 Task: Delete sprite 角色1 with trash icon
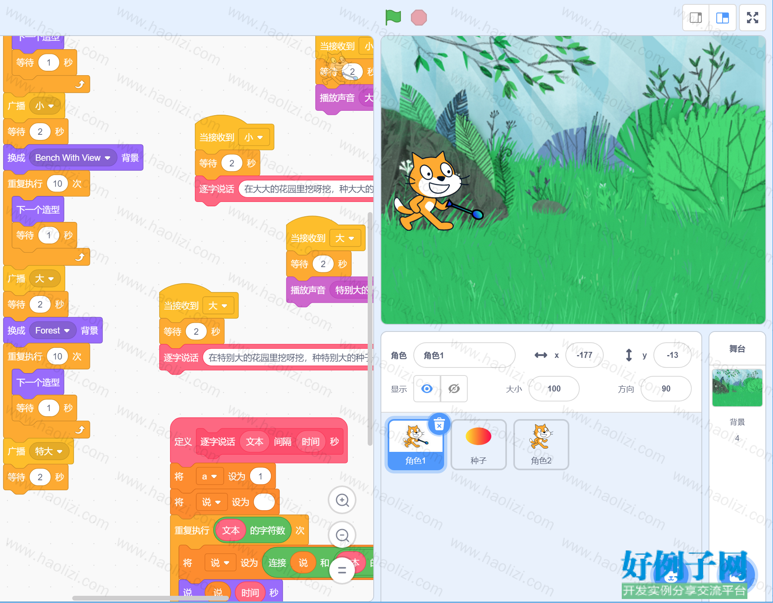pos(439,424)
